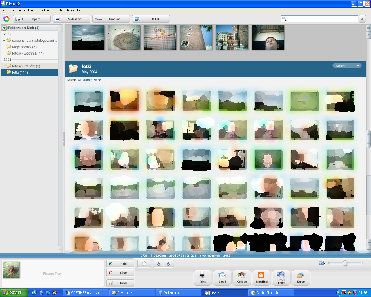Click the Select All link
The image size is (371, 297).
[80, 80]
